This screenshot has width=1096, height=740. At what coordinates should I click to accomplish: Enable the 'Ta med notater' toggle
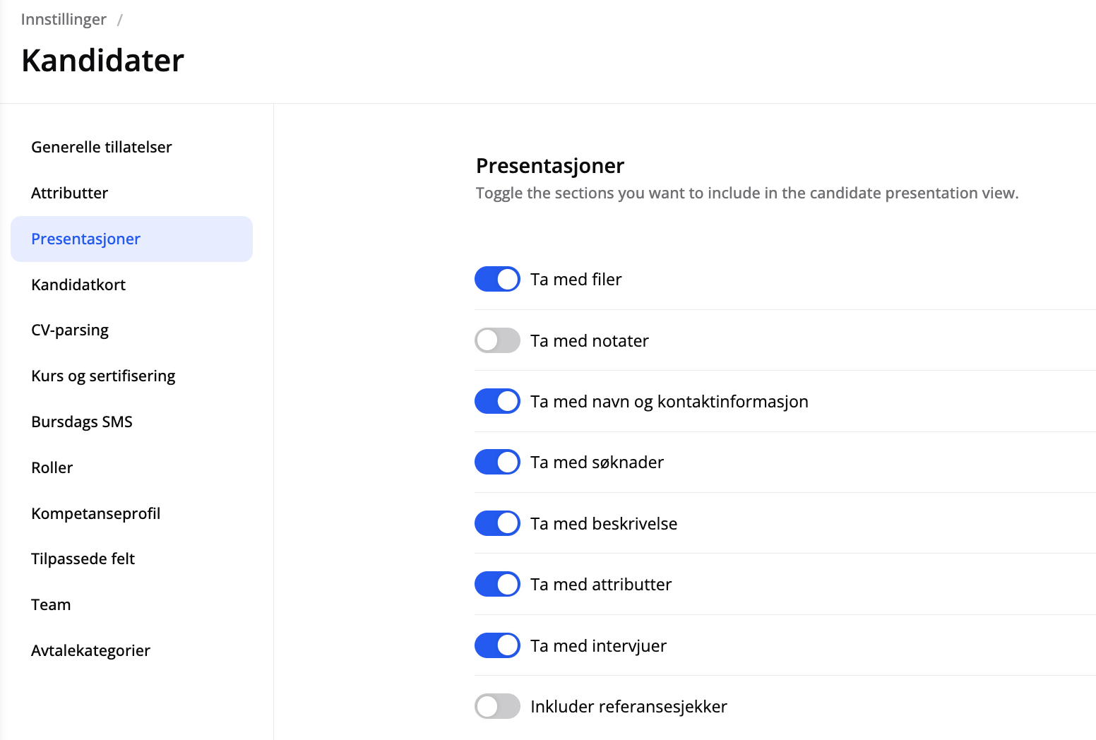[497, 340]
